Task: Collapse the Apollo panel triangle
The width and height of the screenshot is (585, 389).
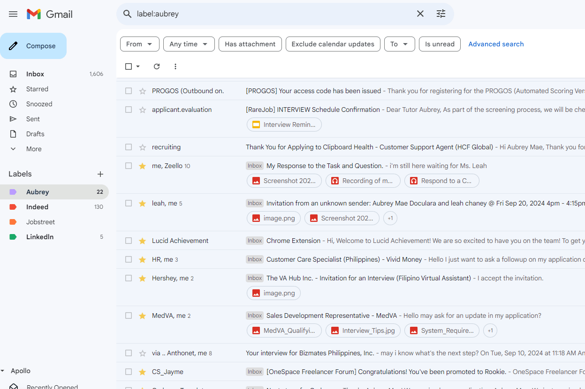Action: tap(2, 371)
